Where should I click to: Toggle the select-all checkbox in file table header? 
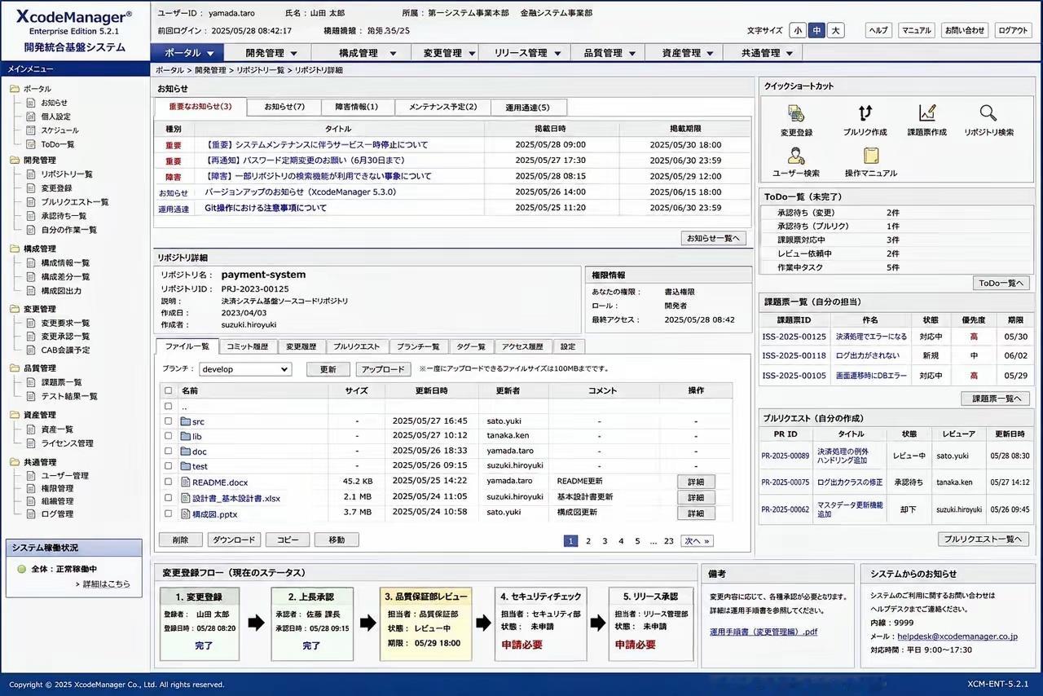click(x=169, y=390)
